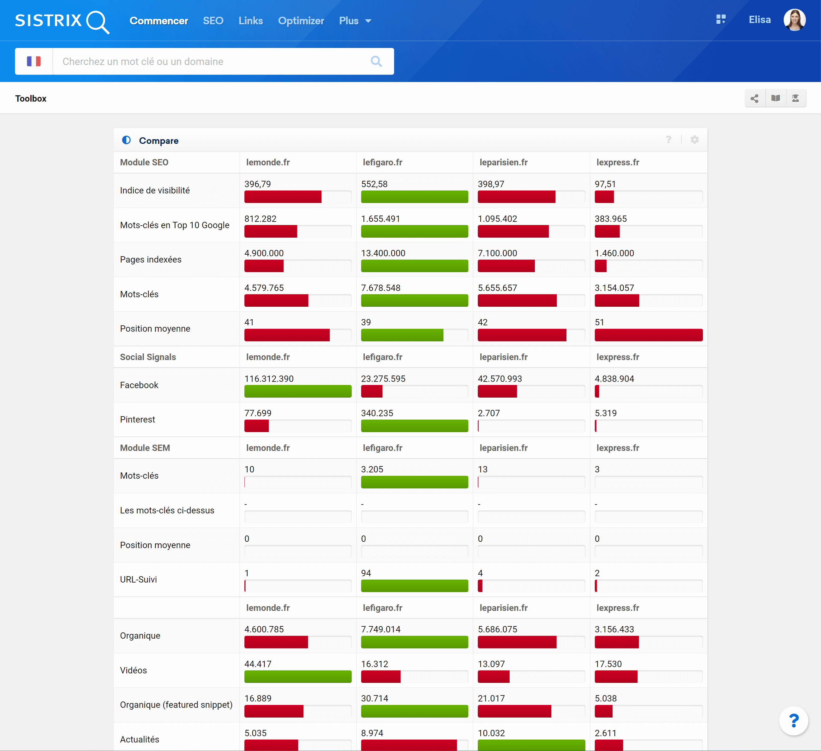Click the Compare half-circle icon
The image size is (821, 751).
coord(126,140)
